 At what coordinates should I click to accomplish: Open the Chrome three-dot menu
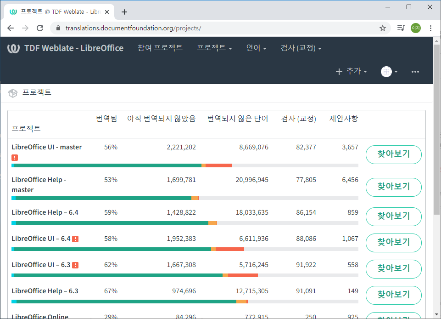point(430,28)
